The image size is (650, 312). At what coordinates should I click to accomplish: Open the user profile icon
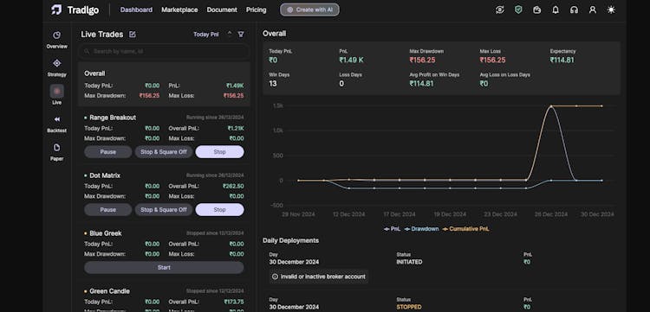(x=593, y=10)
